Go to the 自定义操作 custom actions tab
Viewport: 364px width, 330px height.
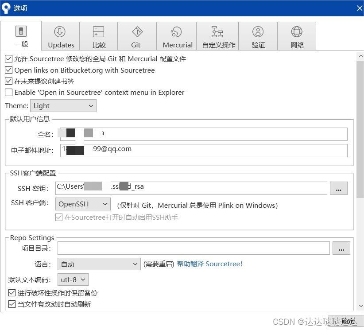(x=217, y=36)
